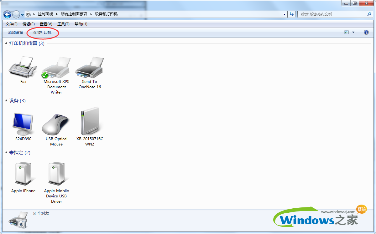Close the devices and printers window

(366, 3)
